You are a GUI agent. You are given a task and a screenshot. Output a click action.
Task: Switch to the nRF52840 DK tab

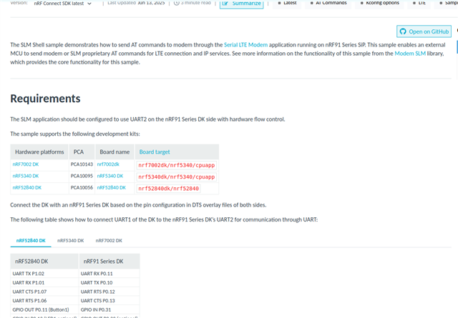[x=31, y=241]
